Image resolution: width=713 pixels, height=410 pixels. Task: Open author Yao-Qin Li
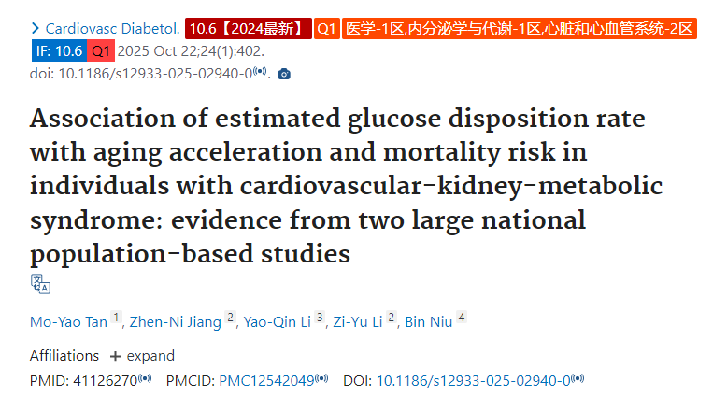(277, 322)
